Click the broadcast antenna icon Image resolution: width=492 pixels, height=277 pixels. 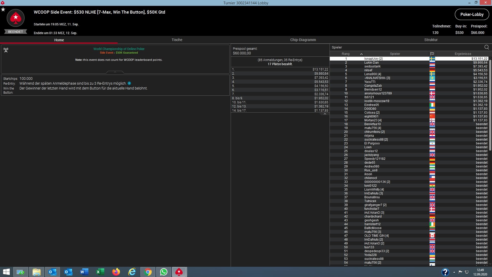point(6,50)
